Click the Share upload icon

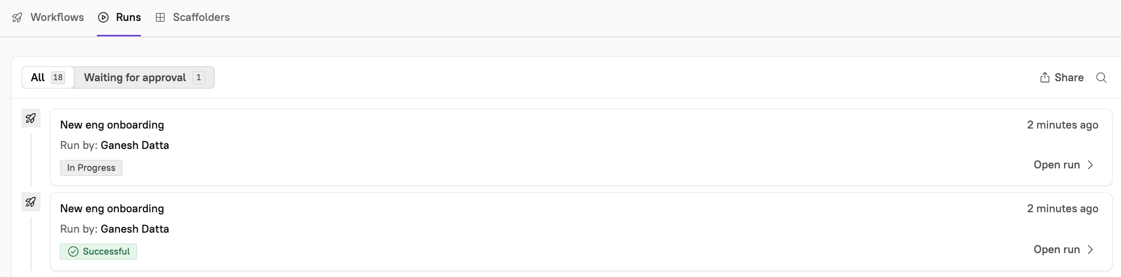(x=1045, y=78)
